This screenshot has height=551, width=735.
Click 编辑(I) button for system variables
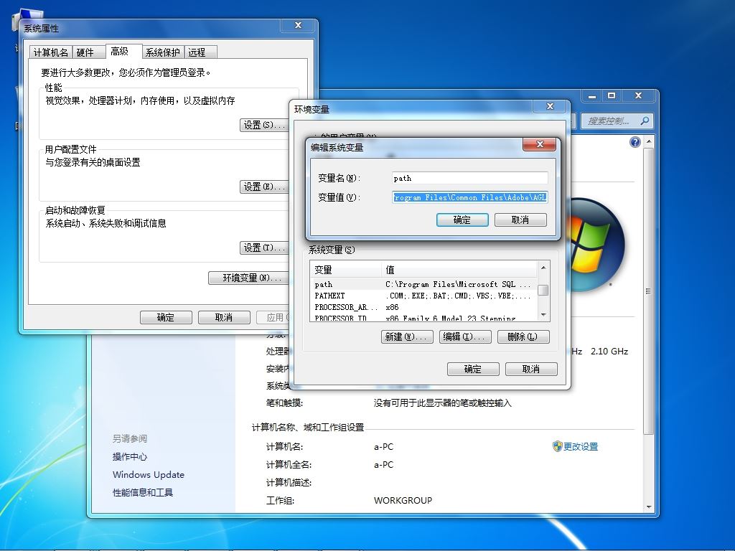(x=465, y=336)
